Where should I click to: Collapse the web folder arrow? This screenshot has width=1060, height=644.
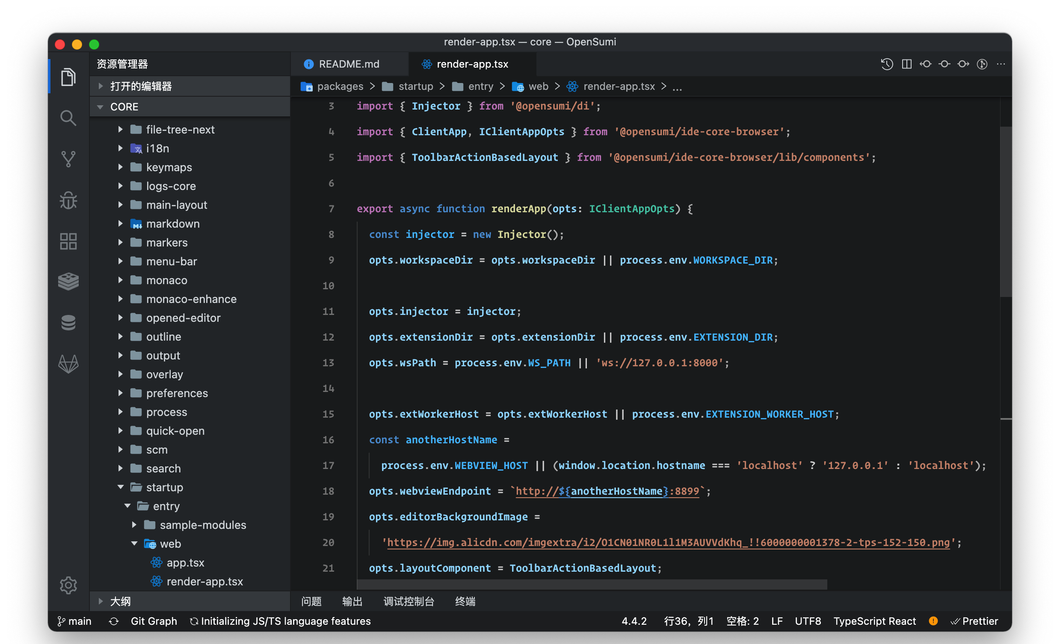(134, 544)
